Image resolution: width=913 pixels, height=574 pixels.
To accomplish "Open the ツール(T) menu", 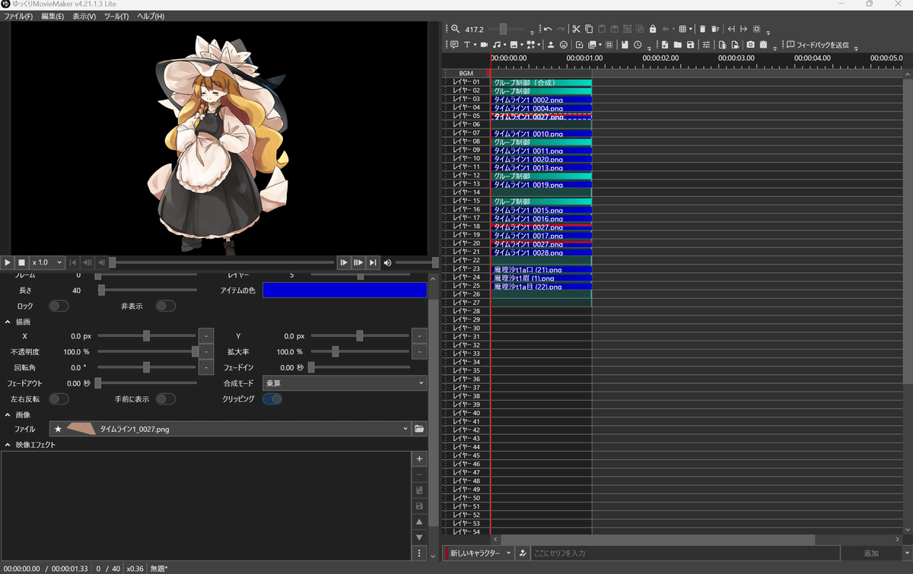I will tap(116, 16).
